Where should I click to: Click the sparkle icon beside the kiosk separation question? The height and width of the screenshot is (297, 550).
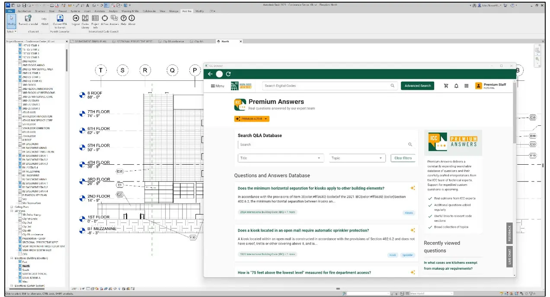pos(412,188)
